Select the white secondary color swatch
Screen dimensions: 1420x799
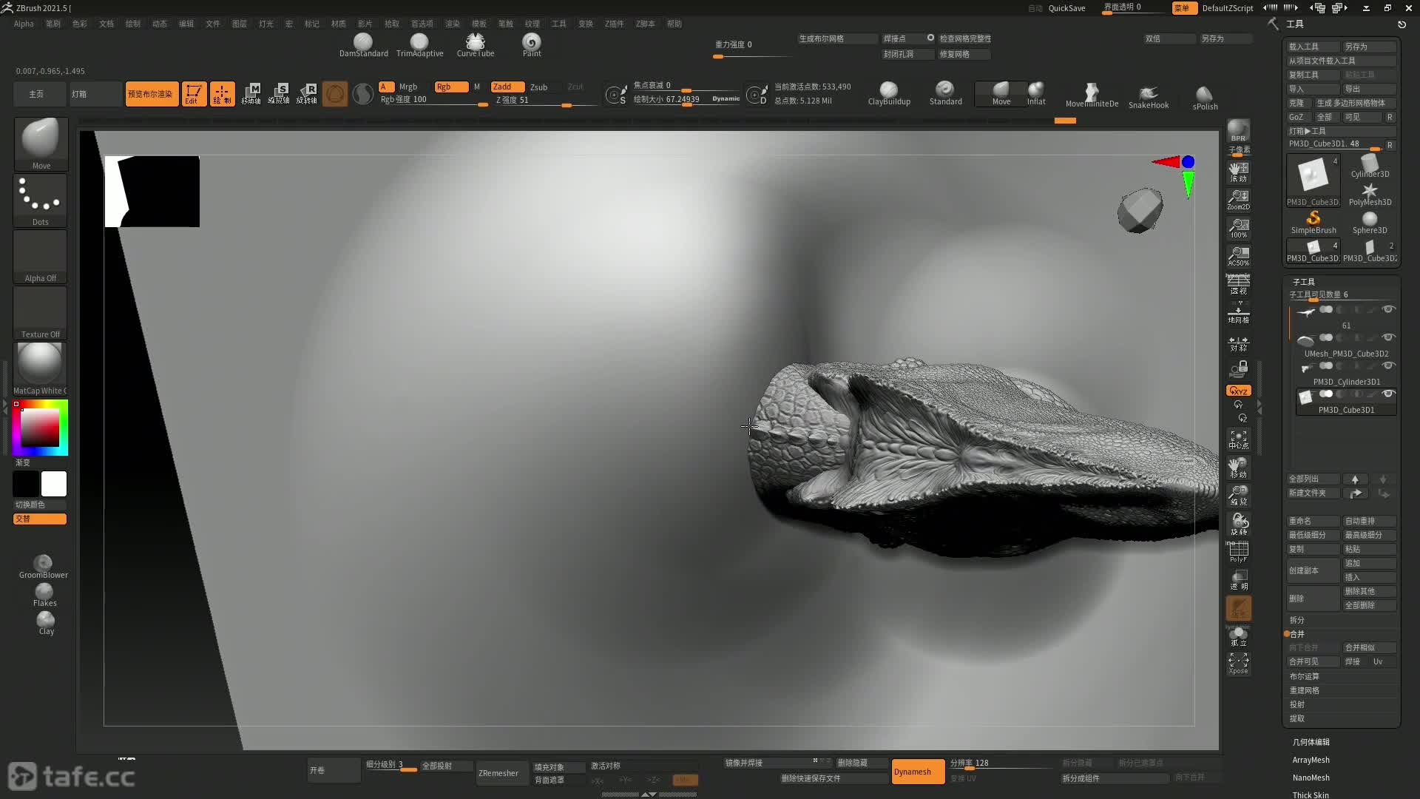coord(53,484)
